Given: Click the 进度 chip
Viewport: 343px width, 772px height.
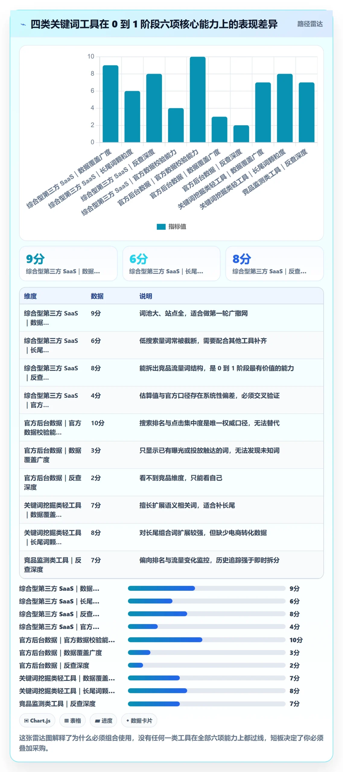Looking at the screenshot, I should (x=103, y=721).
